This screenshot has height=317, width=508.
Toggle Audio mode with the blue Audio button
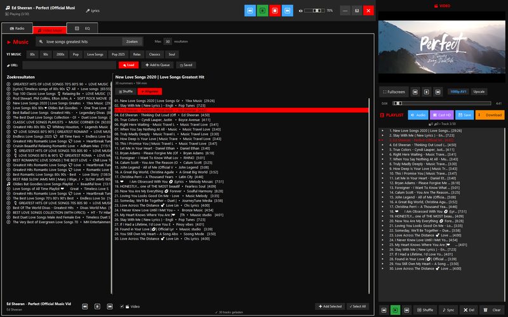point(418,115)
